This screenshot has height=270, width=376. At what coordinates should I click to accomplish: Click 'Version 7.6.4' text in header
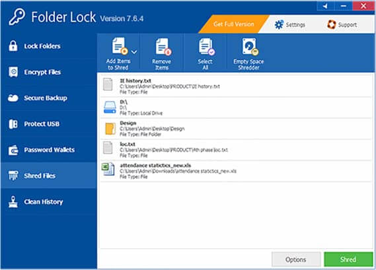pyautogui.click(x=122, y=18)
